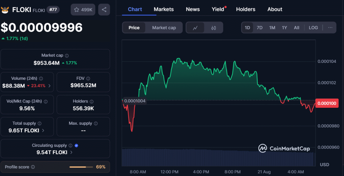Open the About tab
Image resolution: width=344 pixels, height=176 pixels.
[275, 9]
